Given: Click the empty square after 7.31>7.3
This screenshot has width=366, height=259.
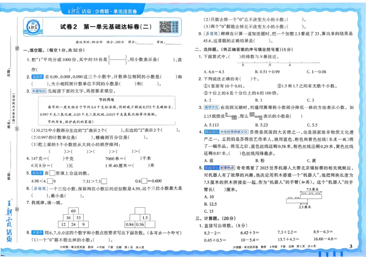Looking at the screenshot, I should tap(104, 181).
